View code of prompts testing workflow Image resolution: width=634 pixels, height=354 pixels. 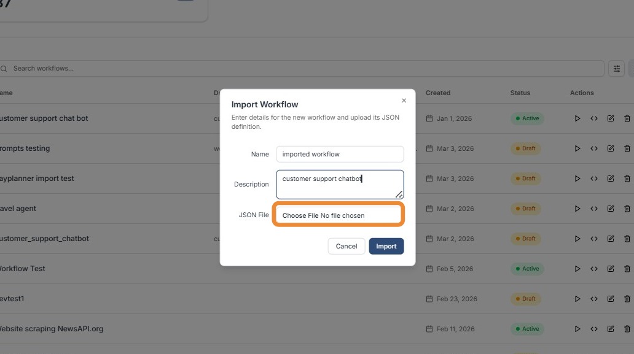(594, 148)
